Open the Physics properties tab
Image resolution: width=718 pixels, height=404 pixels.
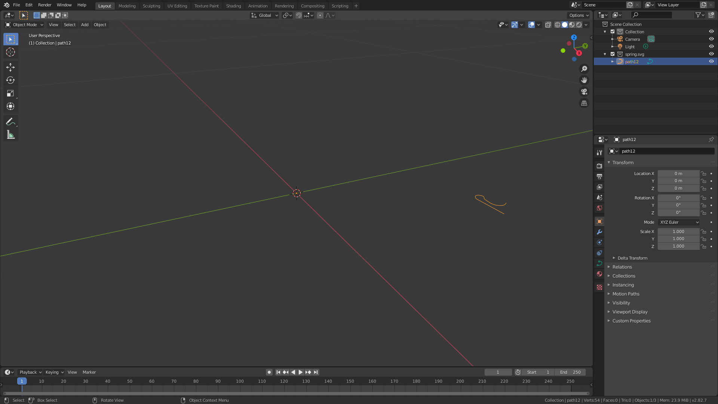pos(599,242)
